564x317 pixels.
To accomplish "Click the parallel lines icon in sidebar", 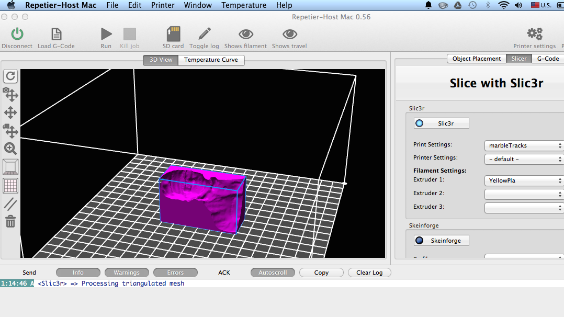I will 10,204.
